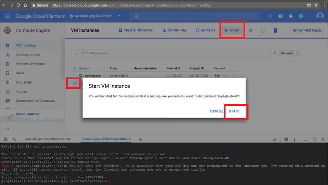
Task: Open the hamburger navigation menu
Action: 7,16
